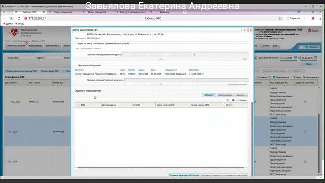
Task: Click the Редактировать button in newborn section
Action: point(224,95)
